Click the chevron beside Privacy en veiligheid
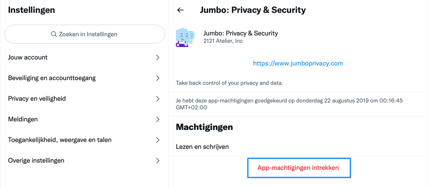 pyautogui.click(x=158, y=99)
